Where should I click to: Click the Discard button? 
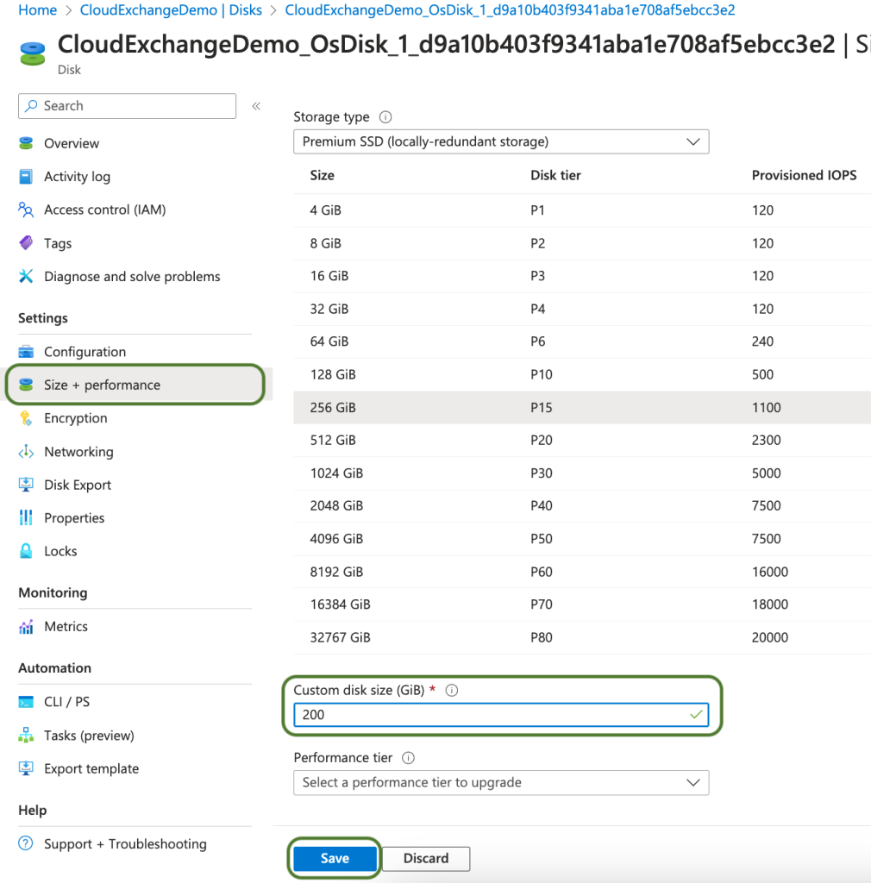[x=426, y=858]
